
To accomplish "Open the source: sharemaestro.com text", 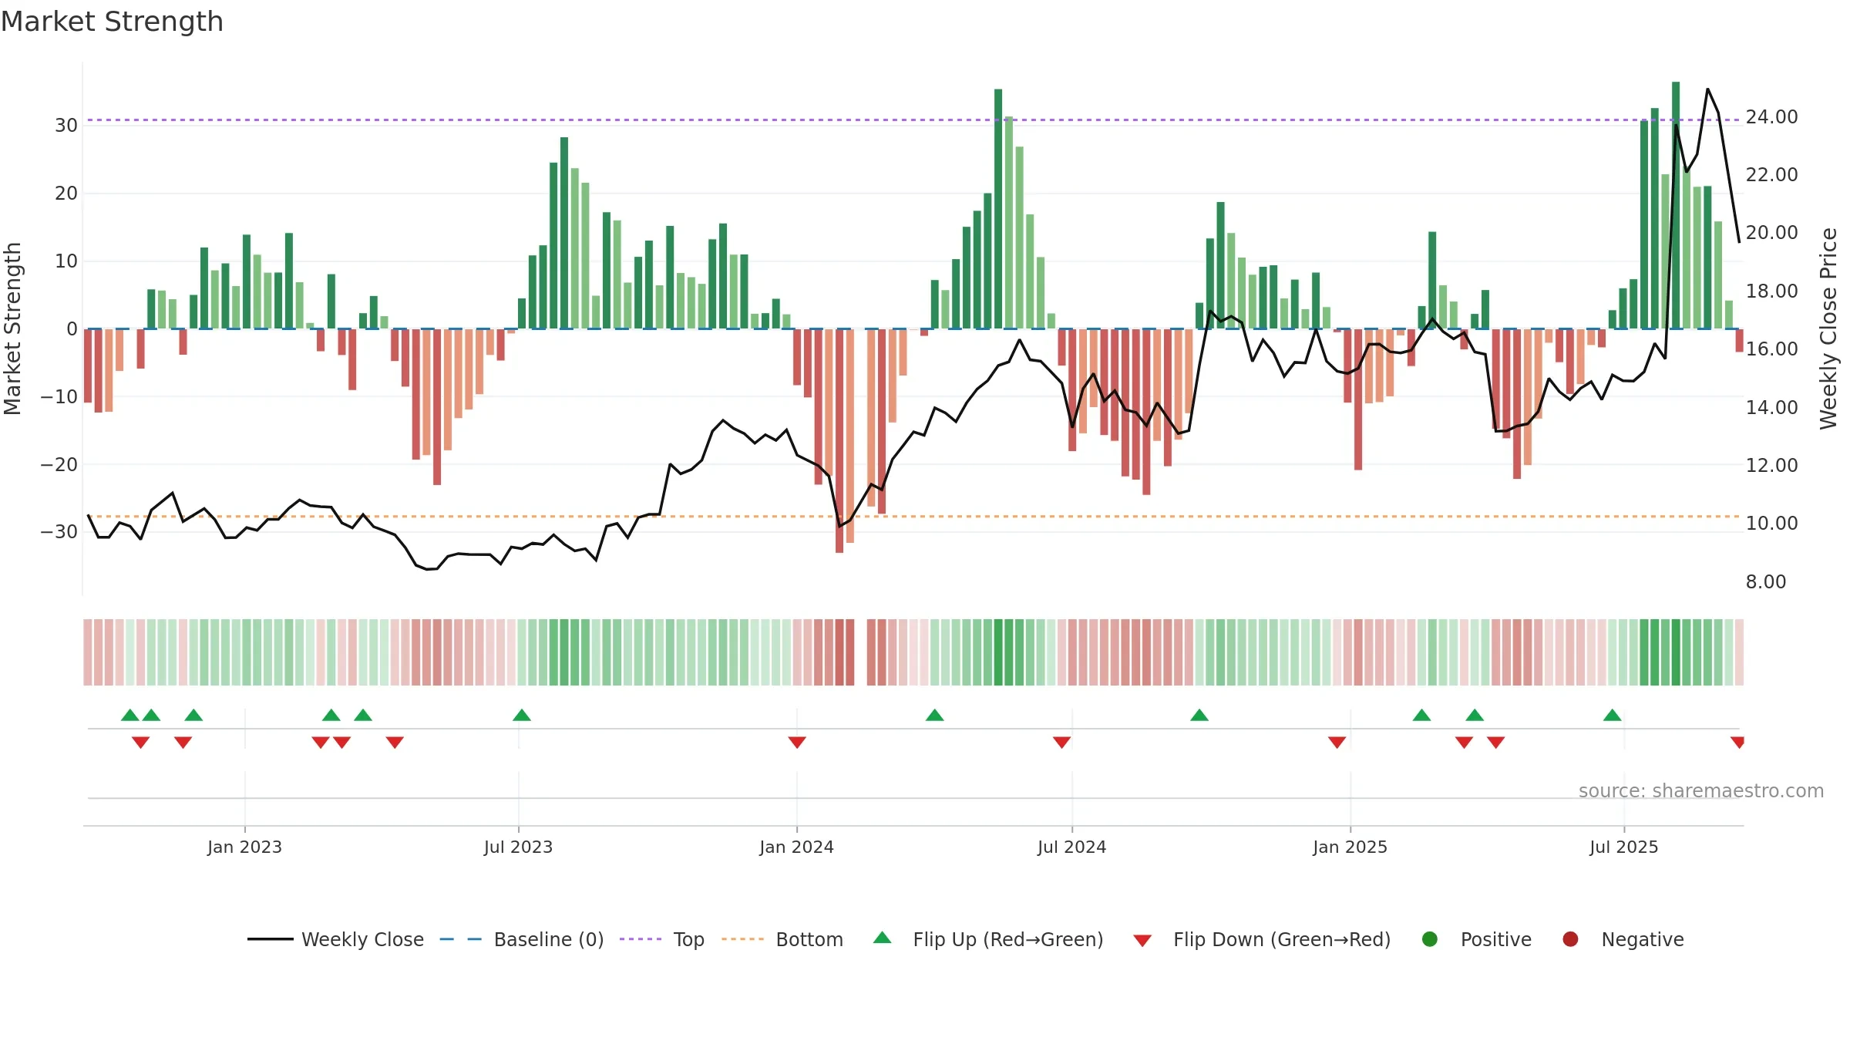I will 1701,790.
